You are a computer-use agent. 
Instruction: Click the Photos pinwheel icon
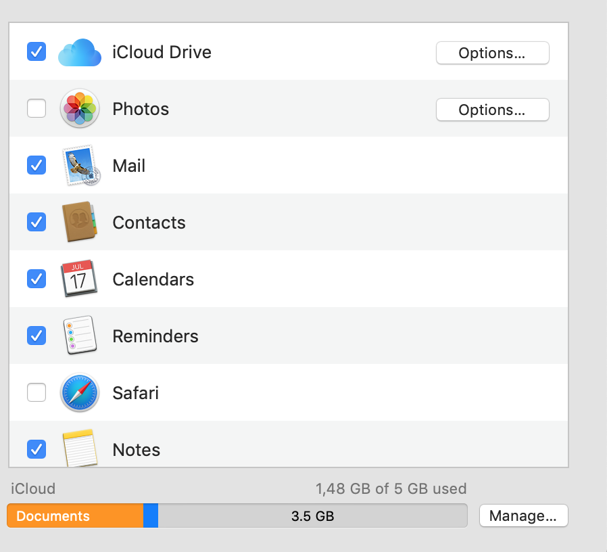[80, 108]
